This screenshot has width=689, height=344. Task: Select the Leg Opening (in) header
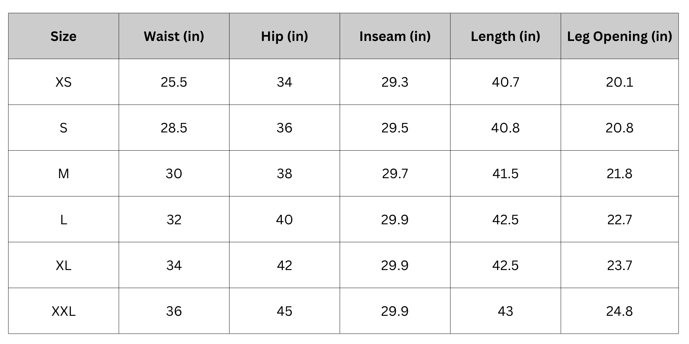(619, 36)
